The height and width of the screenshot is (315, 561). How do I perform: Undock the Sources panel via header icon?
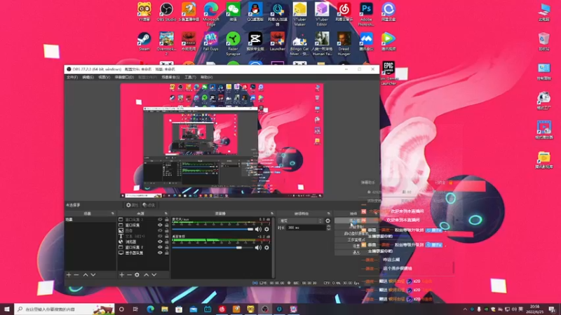[165, 213]
